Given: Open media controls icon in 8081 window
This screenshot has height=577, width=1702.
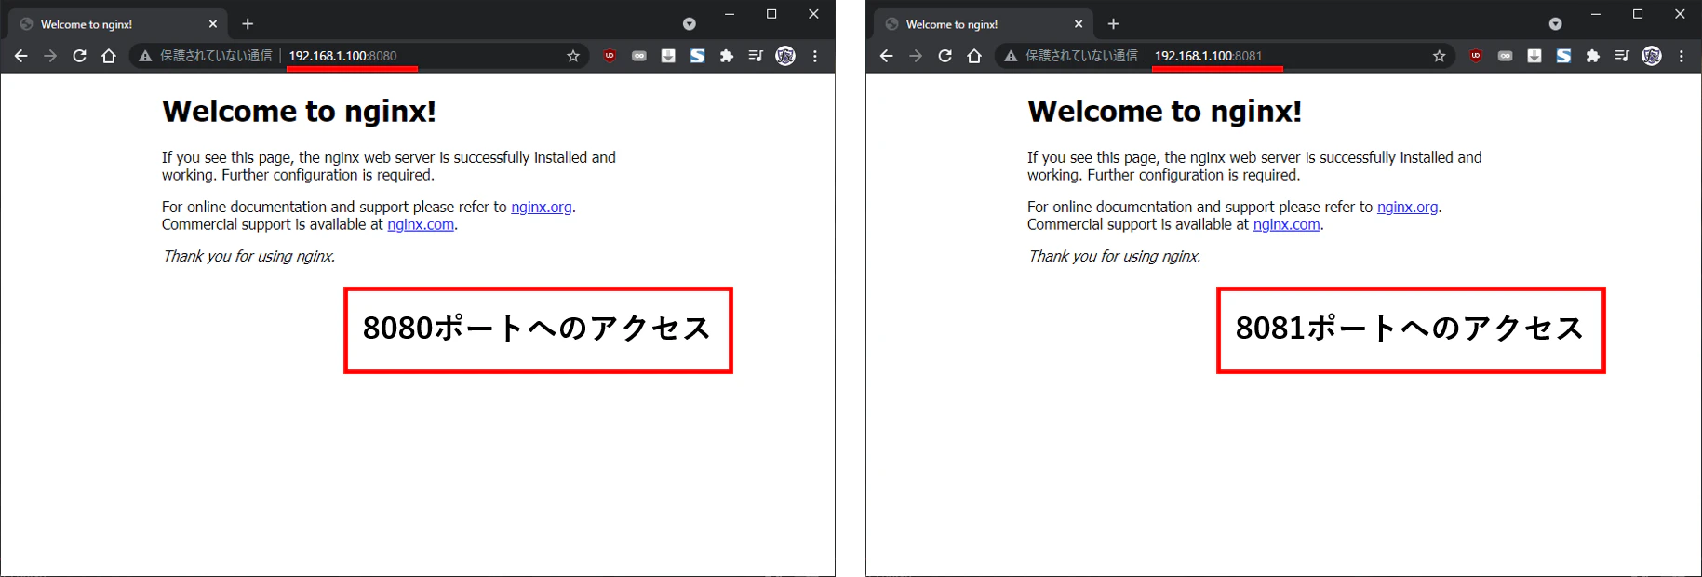Looking at the screenshot, I should (x=1622, y=56).
